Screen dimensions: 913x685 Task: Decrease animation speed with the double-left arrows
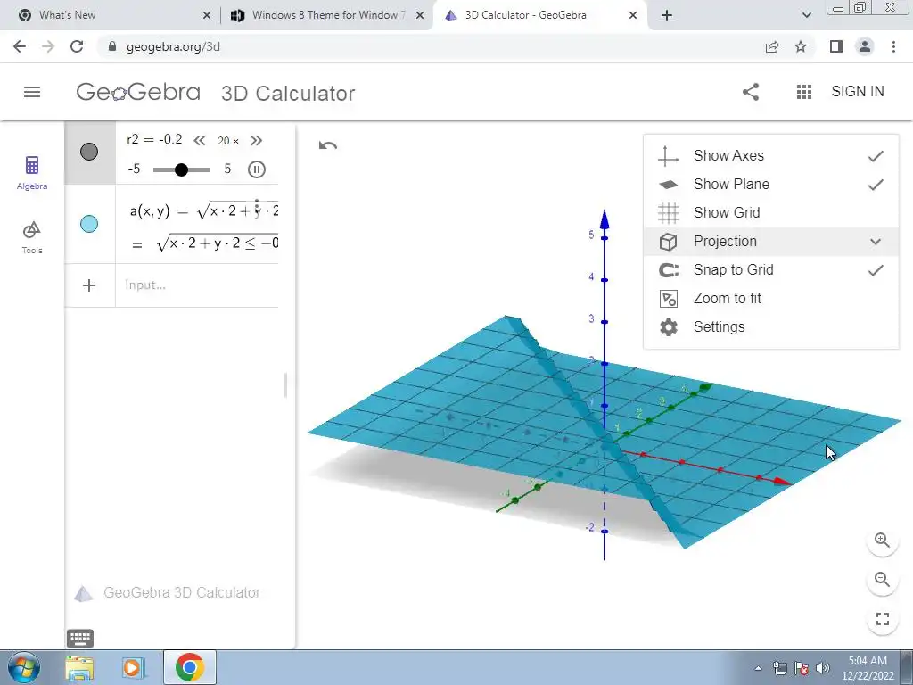tap(200, 140)
